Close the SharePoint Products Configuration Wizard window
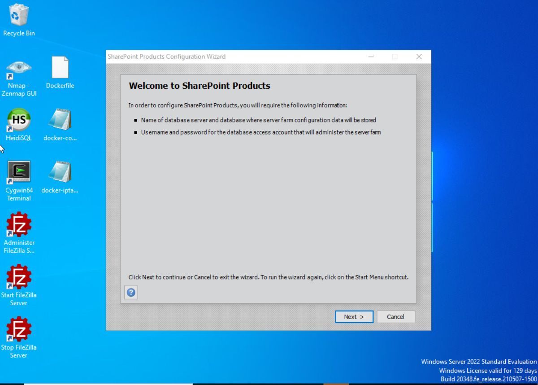Viewport: 538px width, 385px height. pyautogui.click(x=419, y=57)
